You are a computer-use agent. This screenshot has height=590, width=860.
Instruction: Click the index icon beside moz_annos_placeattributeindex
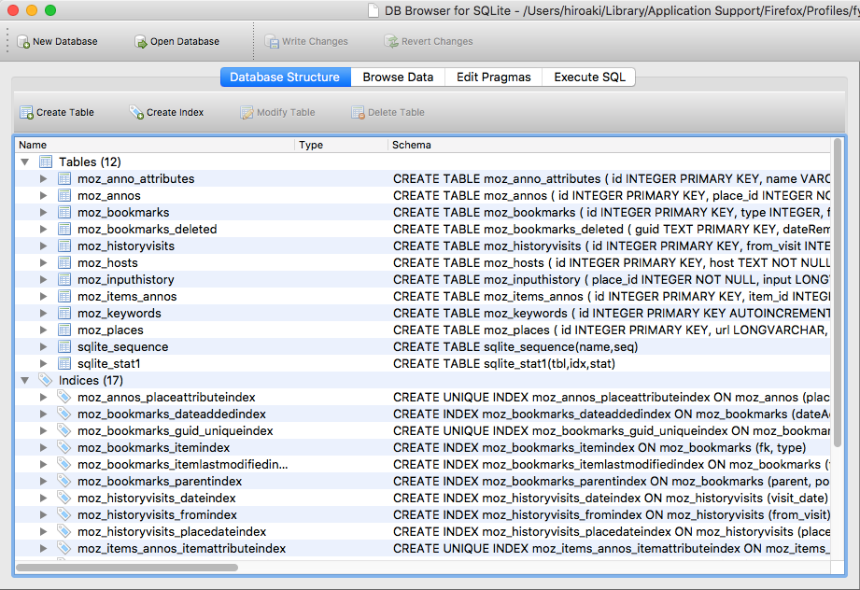coord(64,397)
